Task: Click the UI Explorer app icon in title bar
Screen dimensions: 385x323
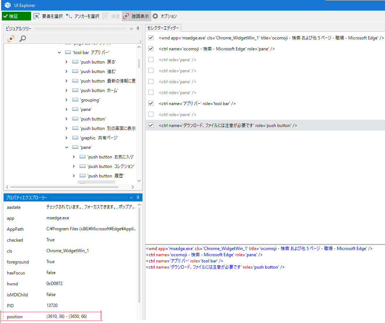Action: point(8,5)
